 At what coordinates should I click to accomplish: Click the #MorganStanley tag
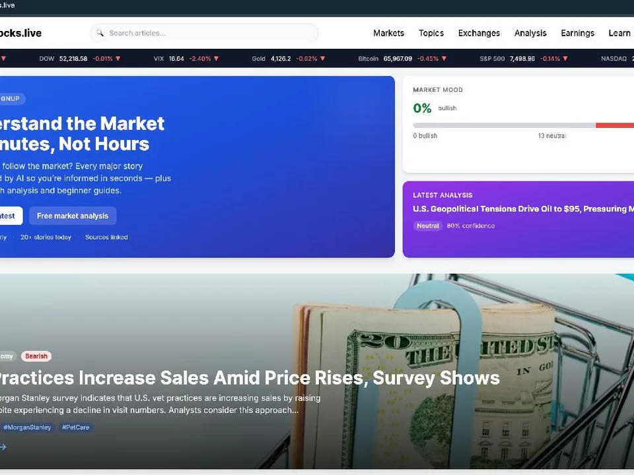(27, 427)
